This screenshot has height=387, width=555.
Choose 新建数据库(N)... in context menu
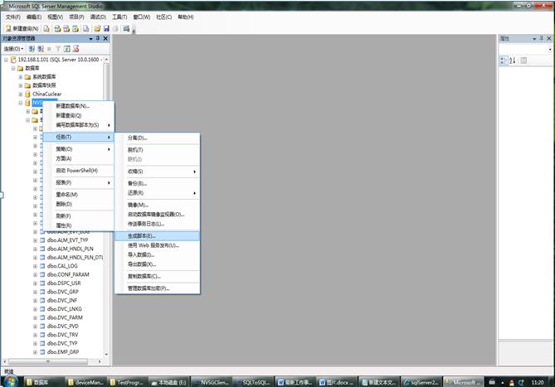pos(78,106)
